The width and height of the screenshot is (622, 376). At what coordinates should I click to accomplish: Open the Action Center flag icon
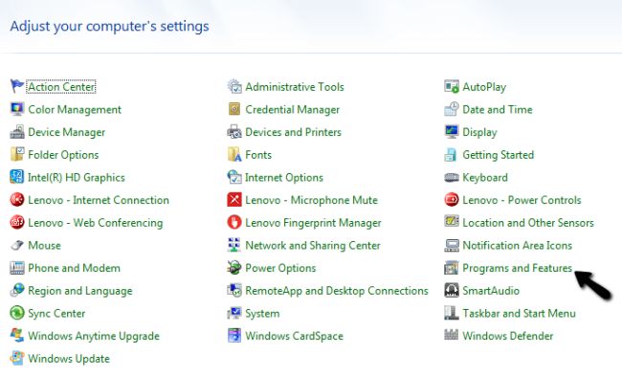[17, 86]
